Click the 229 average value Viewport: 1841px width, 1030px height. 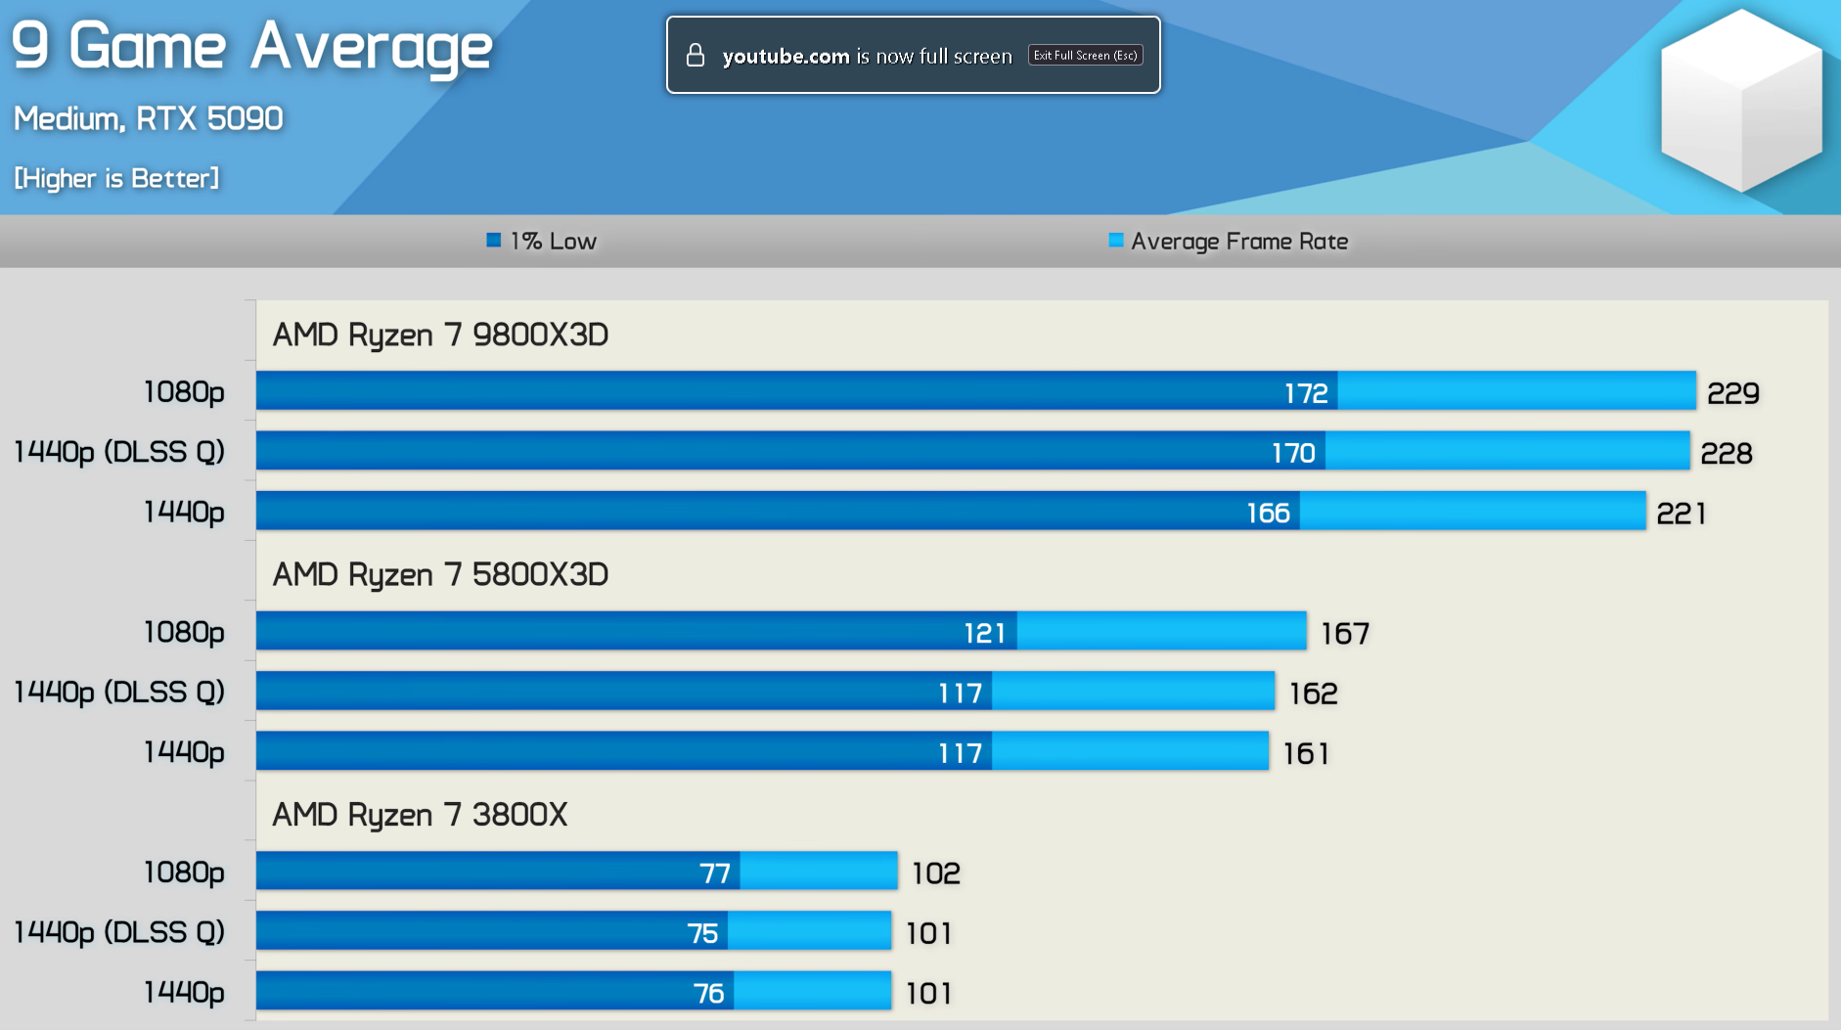(1732, 393)
